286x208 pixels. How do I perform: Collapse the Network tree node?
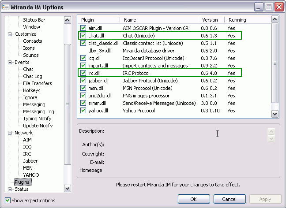tap(10, 133)
